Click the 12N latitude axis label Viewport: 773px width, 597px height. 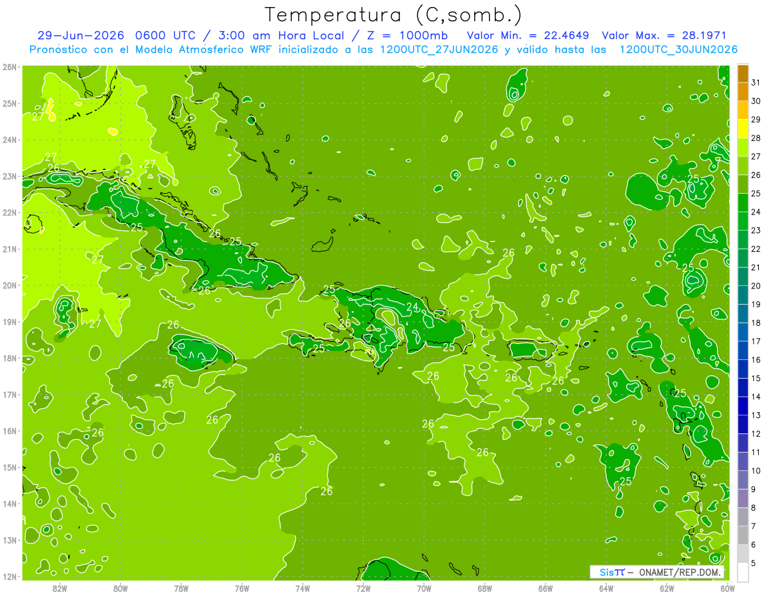(x=10, y=576)
